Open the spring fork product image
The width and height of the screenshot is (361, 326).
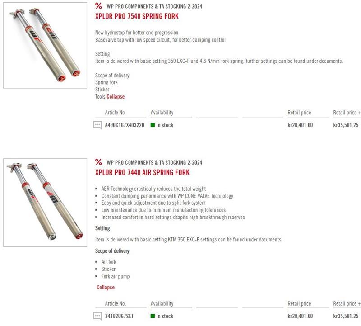pyautogui.click(x=45, y=45)
